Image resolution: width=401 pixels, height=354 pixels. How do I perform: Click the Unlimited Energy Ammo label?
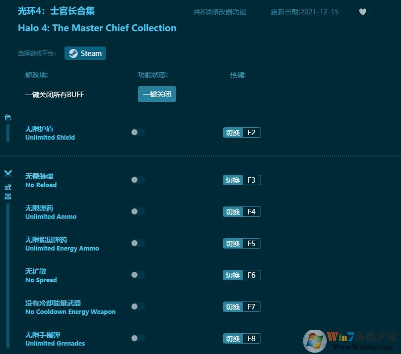[x=62, y=249]
